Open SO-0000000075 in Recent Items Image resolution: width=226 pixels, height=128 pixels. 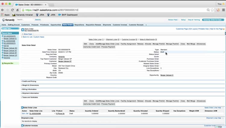pyautogui.click(x=10, y=43)
